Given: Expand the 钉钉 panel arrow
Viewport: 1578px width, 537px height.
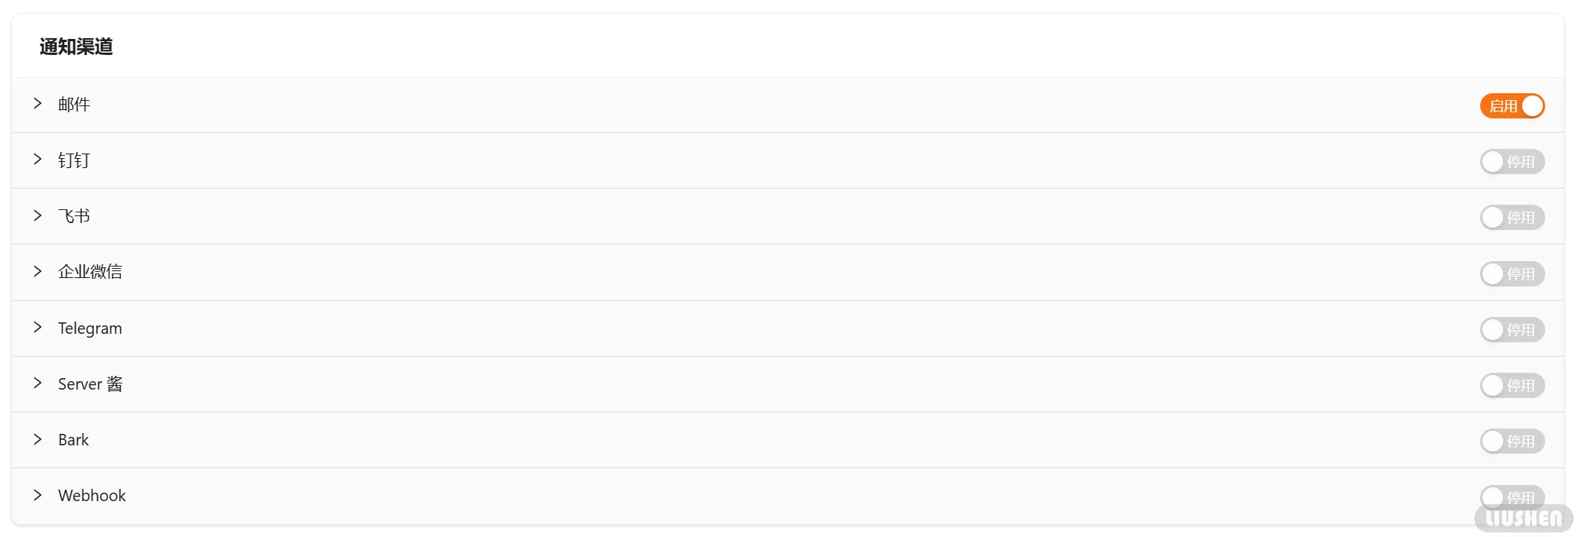Looking at the screenshot, I should point(37,160).
